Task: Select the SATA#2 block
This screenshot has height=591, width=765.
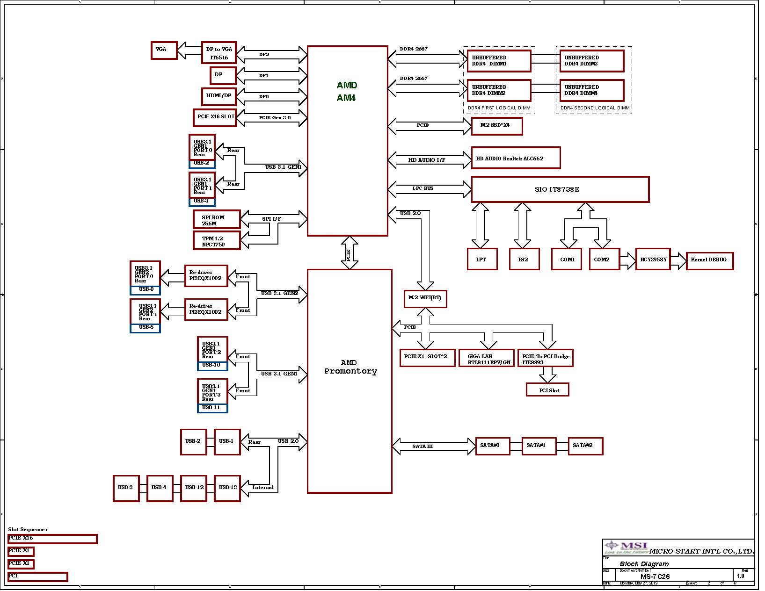Action: pos(585,446)
